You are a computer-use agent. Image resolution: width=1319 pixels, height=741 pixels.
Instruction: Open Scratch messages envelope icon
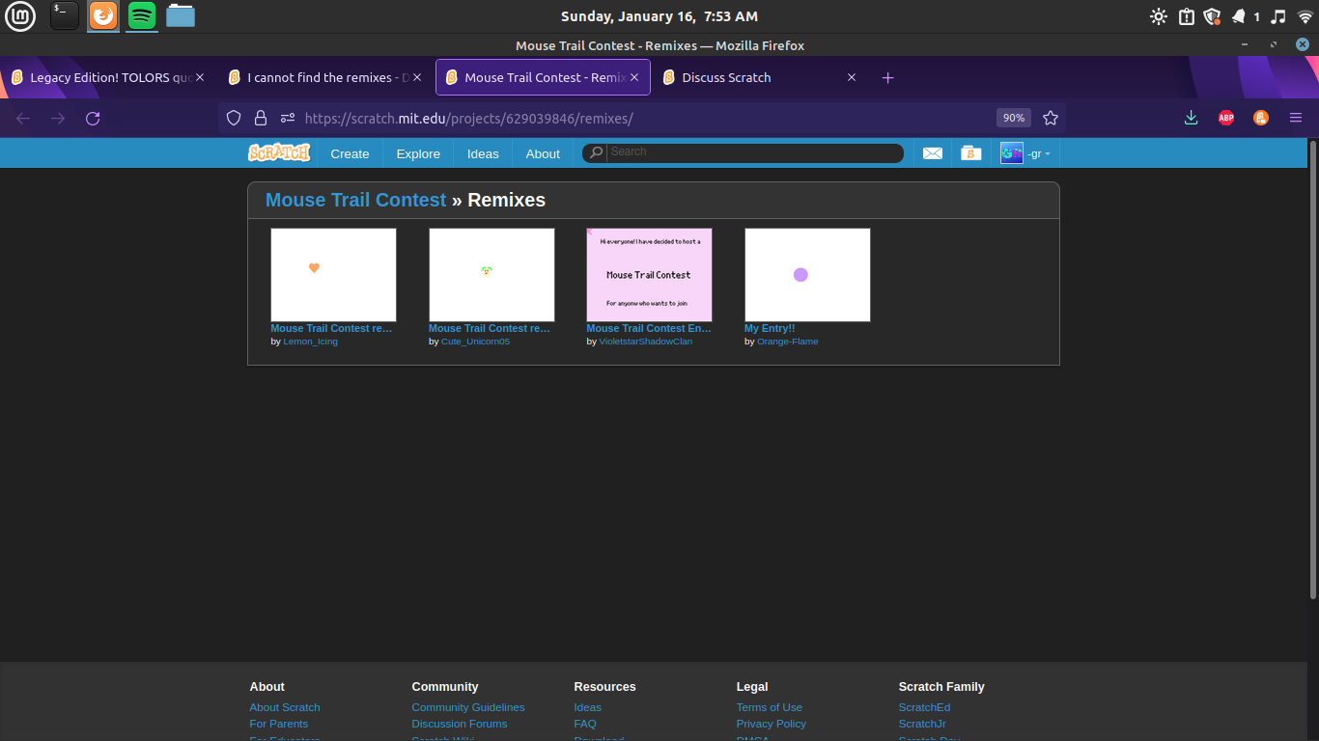pos(932,153)
